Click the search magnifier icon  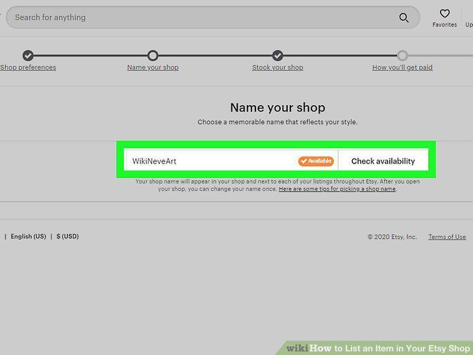pyautogui.click(x=403, y=18)
